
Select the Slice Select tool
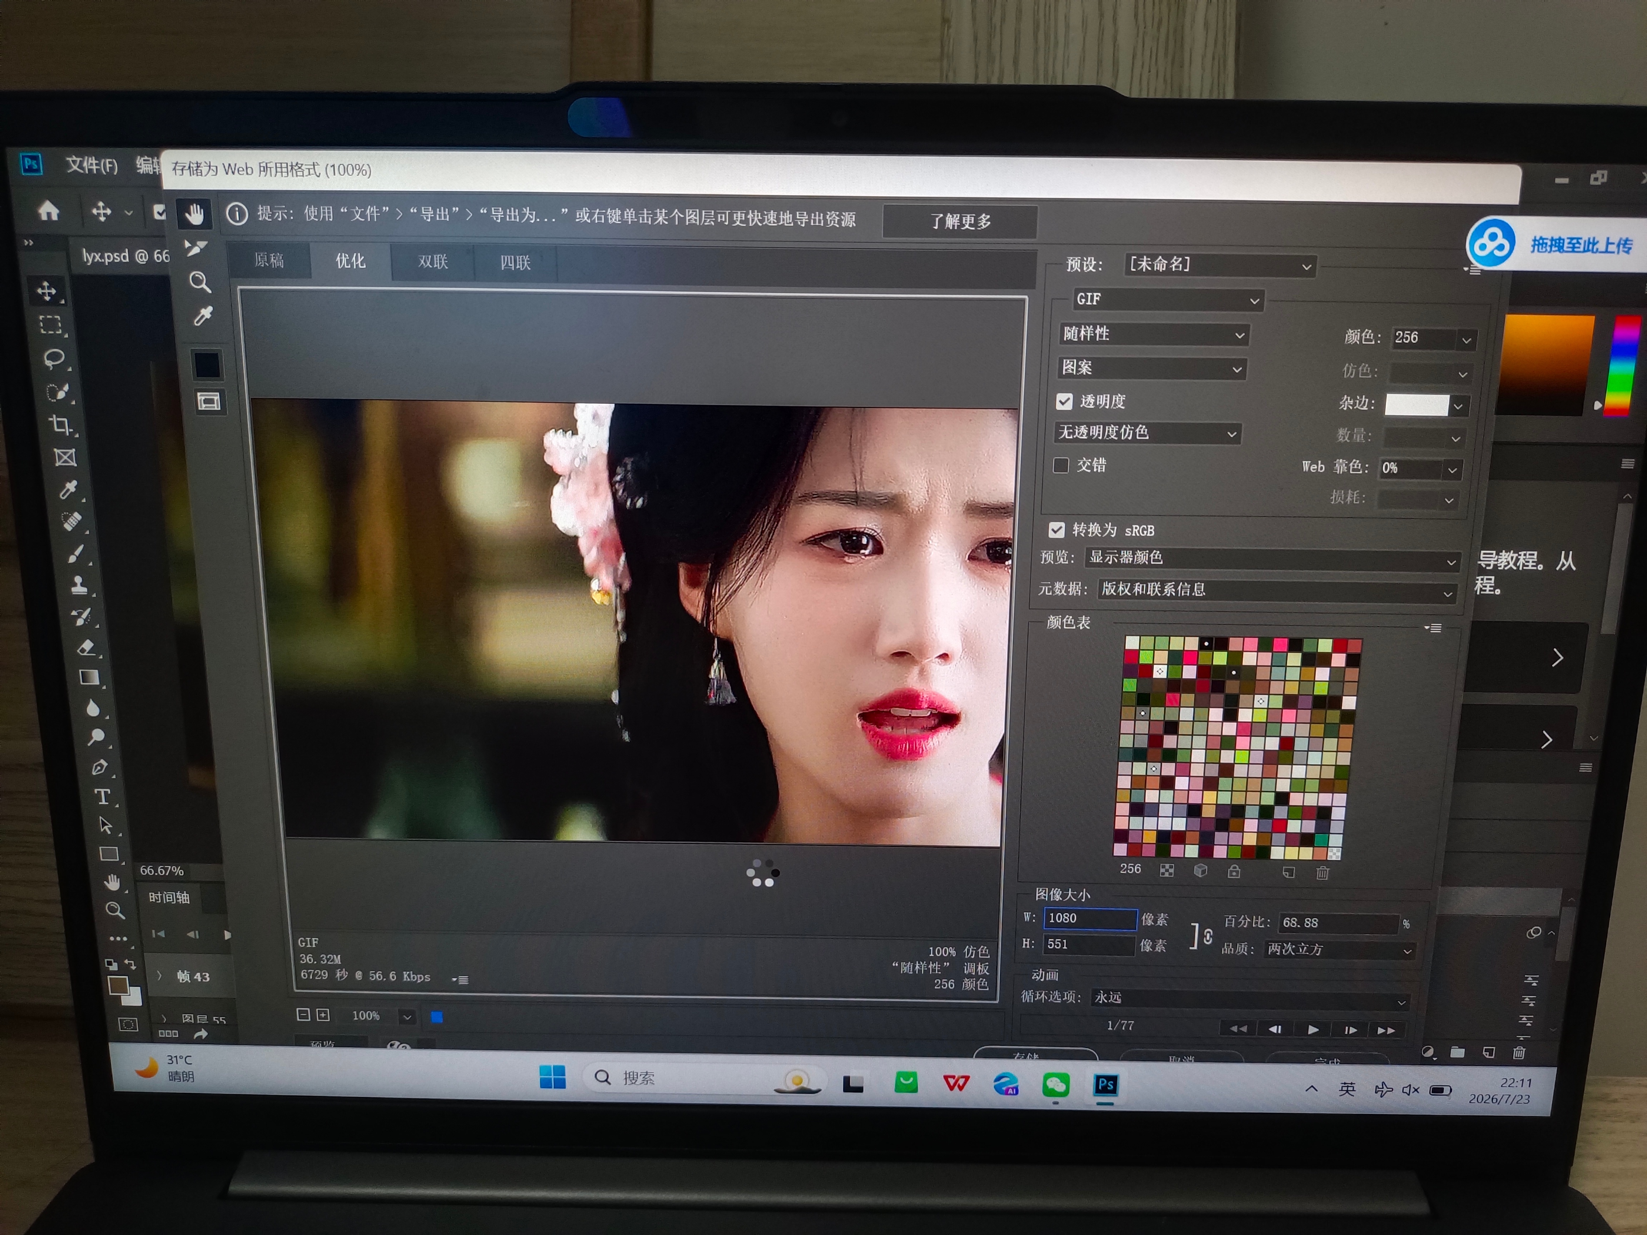pos(196,248)
